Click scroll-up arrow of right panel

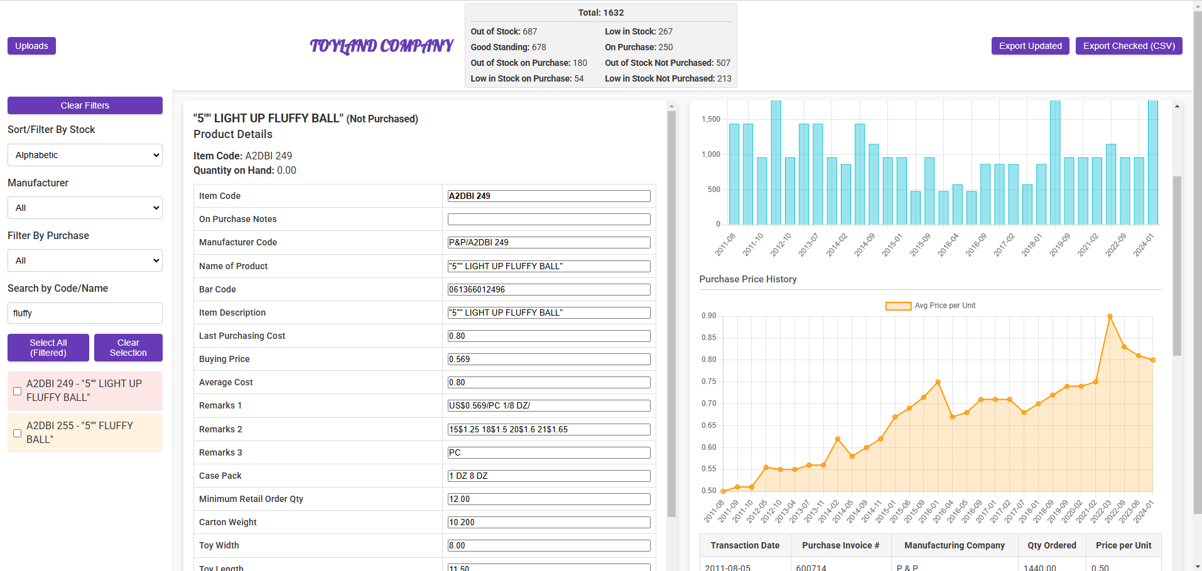[1177, 106]
